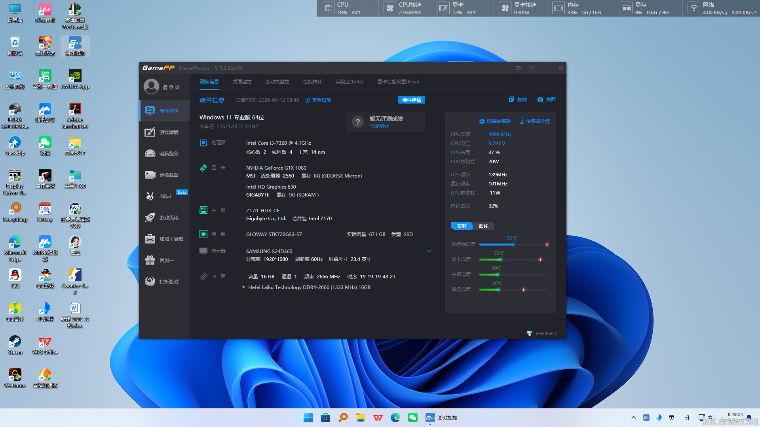Open 传感器详情 sensor details
760x427 pixels.
(x=535, y=121)
